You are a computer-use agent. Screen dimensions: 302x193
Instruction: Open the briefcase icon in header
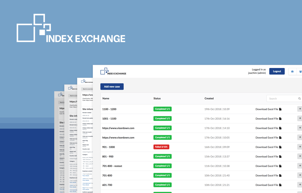(x=292, y=71)
